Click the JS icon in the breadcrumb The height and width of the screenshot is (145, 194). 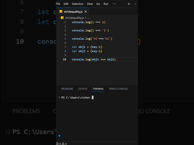[x=62, y=18]
